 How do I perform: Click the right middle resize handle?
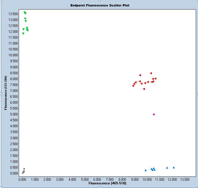coord(197,94)
